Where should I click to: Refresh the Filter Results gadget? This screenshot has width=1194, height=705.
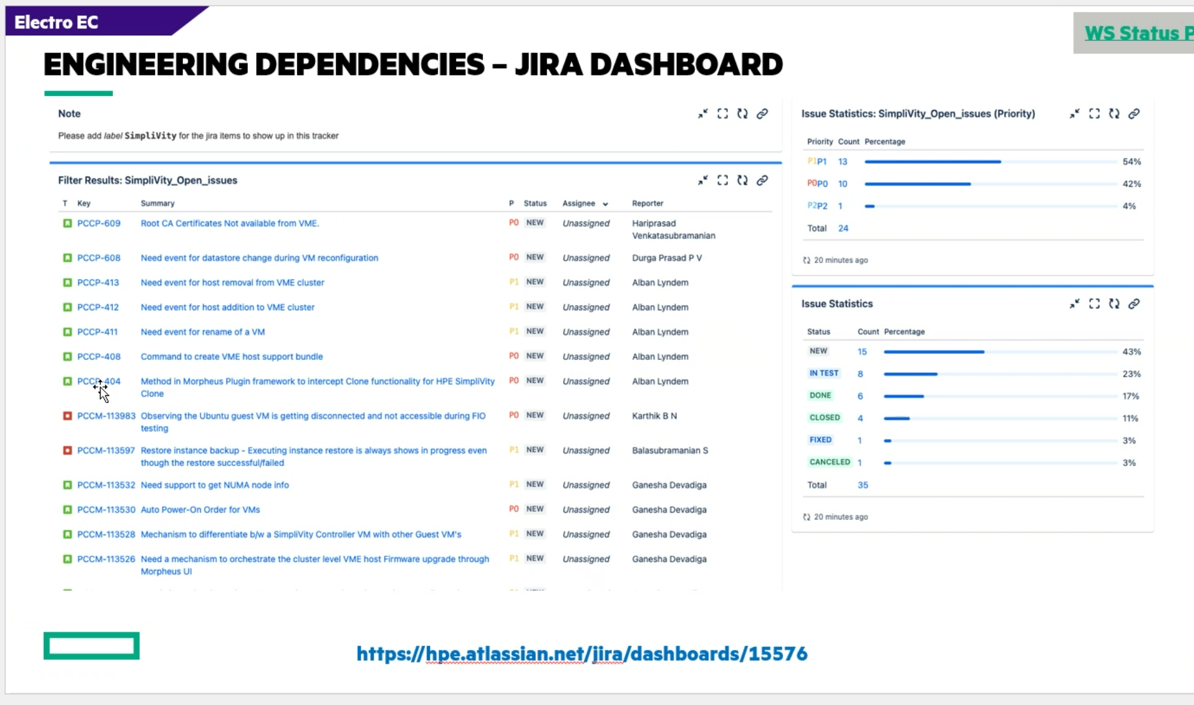743,181
